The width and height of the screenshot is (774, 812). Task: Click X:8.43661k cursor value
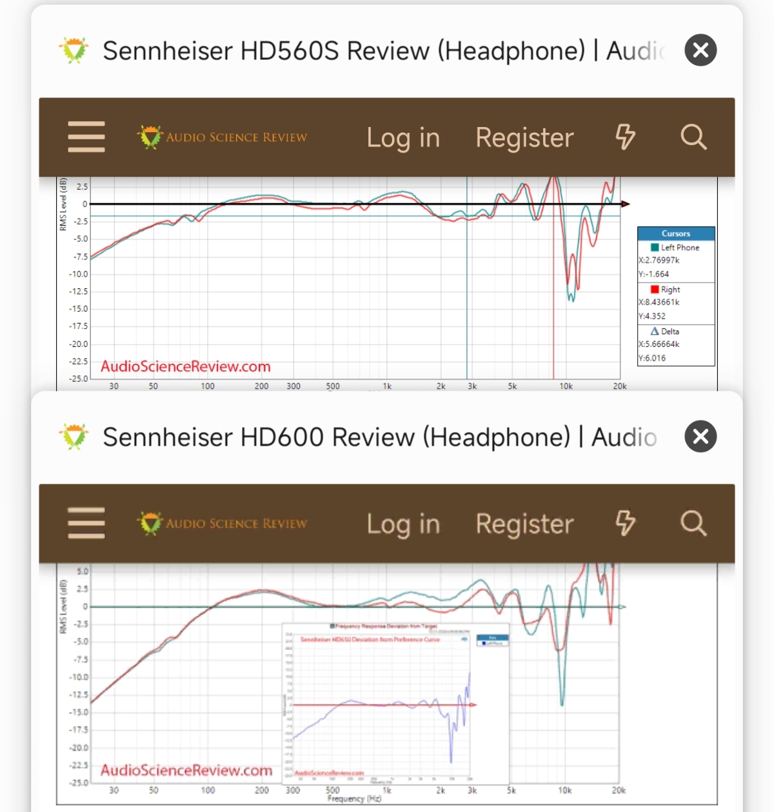pos(659,302)
